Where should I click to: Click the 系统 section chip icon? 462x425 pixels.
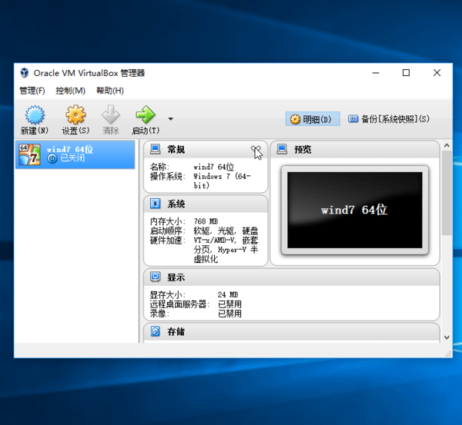pyautogui.click(x=155, y=204)
